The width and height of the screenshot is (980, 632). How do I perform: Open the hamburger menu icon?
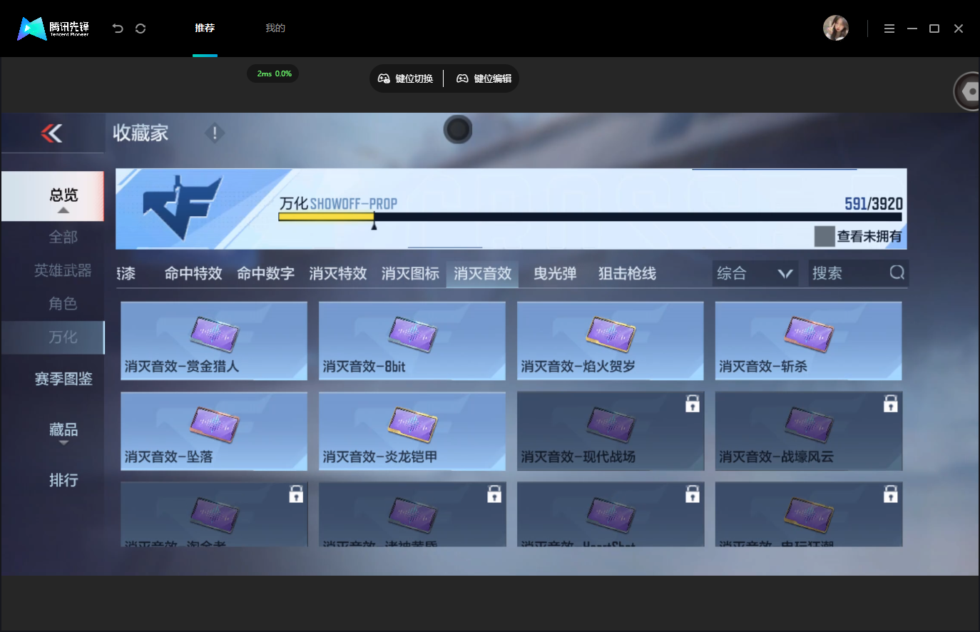tap(889, 29)
